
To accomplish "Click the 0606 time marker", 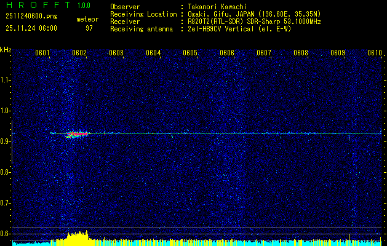I will 227,53.
